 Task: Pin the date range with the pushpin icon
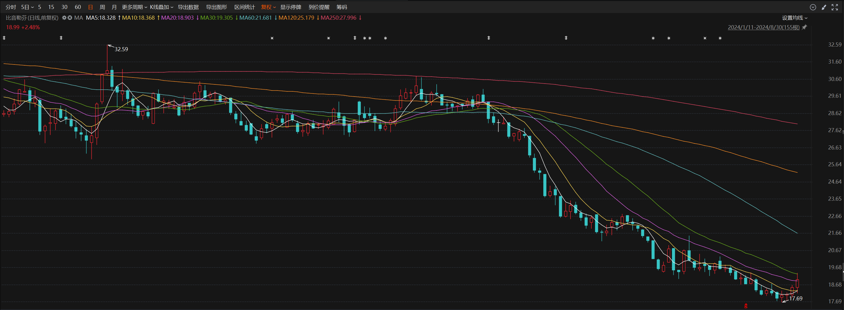click(804, 27)
